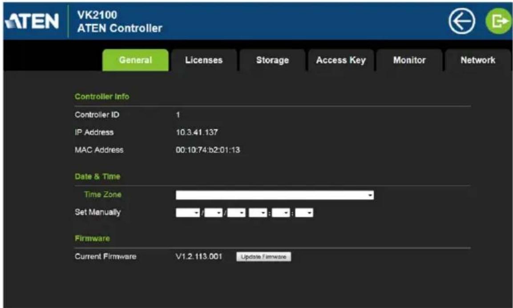Click the back arrow icon
Image resolution: width=513 pixels, height=308 pixels.
point(462,21)
